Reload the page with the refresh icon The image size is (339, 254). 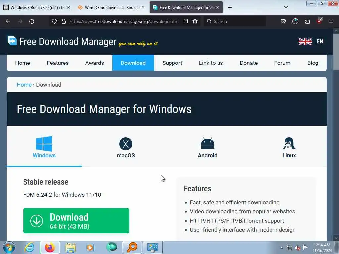click(32, 21)
